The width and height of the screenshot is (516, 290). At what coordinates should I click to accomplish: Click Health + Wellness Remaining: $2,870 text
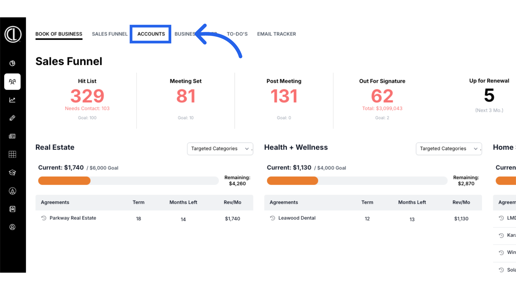pyautogui.click(x=466, y=181)
